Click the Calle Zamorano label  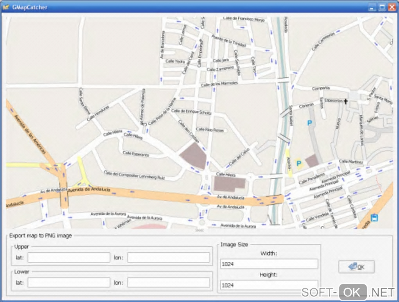point(220,69)
